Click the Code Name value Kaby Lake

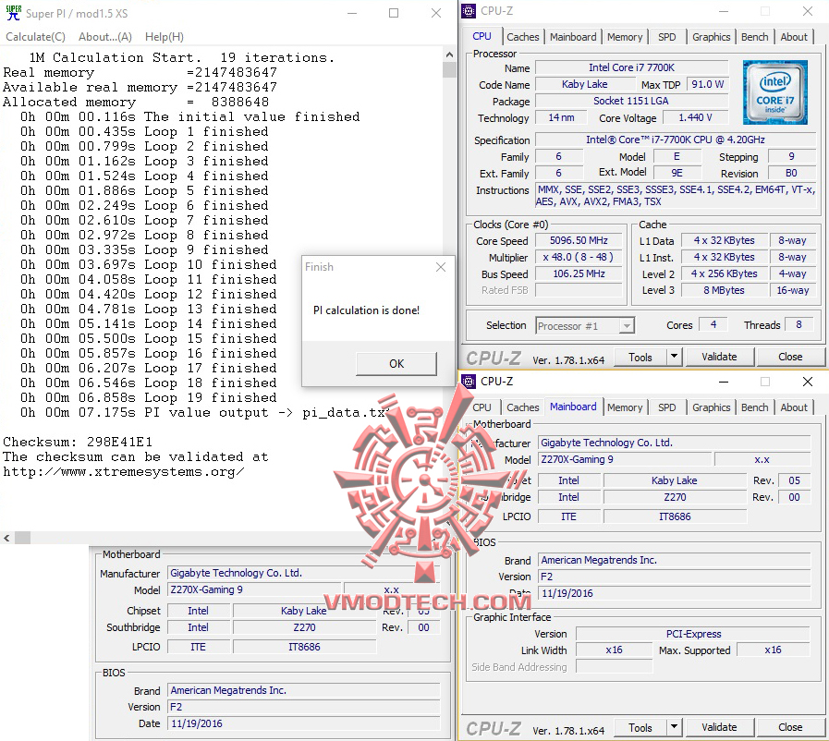click(x=585, y=84)
